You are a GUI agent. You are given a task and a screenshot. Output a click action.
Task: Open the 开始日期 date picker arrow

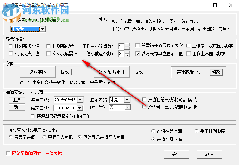(x=80, y=100)
